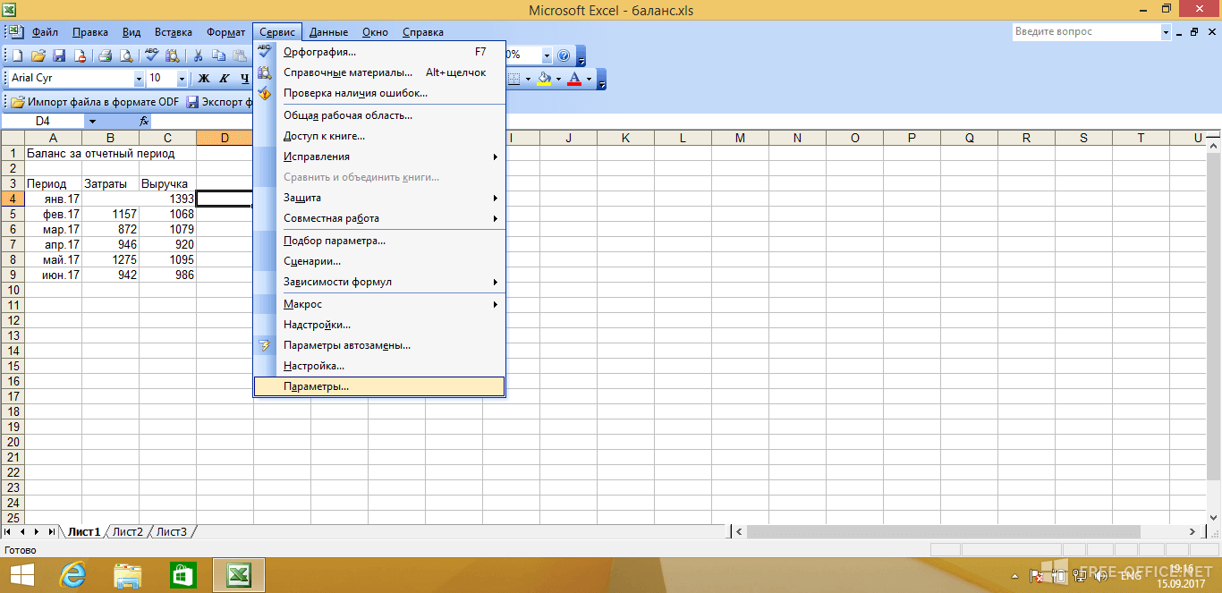Open the Правка menu

pyautogui.click(x=90, y=32)
